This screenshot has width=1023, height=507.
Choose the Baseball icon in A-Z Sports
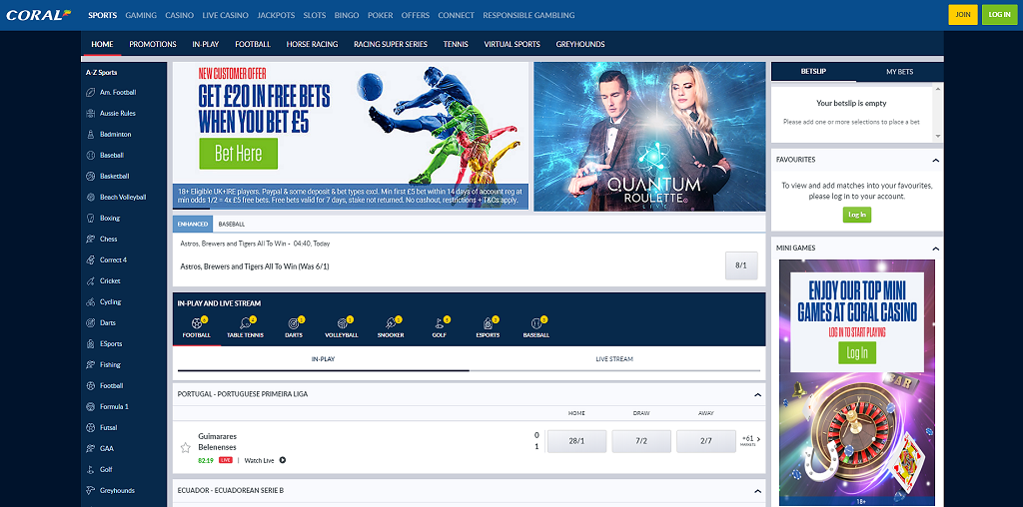pyautogui.click(x=91, y=155)
